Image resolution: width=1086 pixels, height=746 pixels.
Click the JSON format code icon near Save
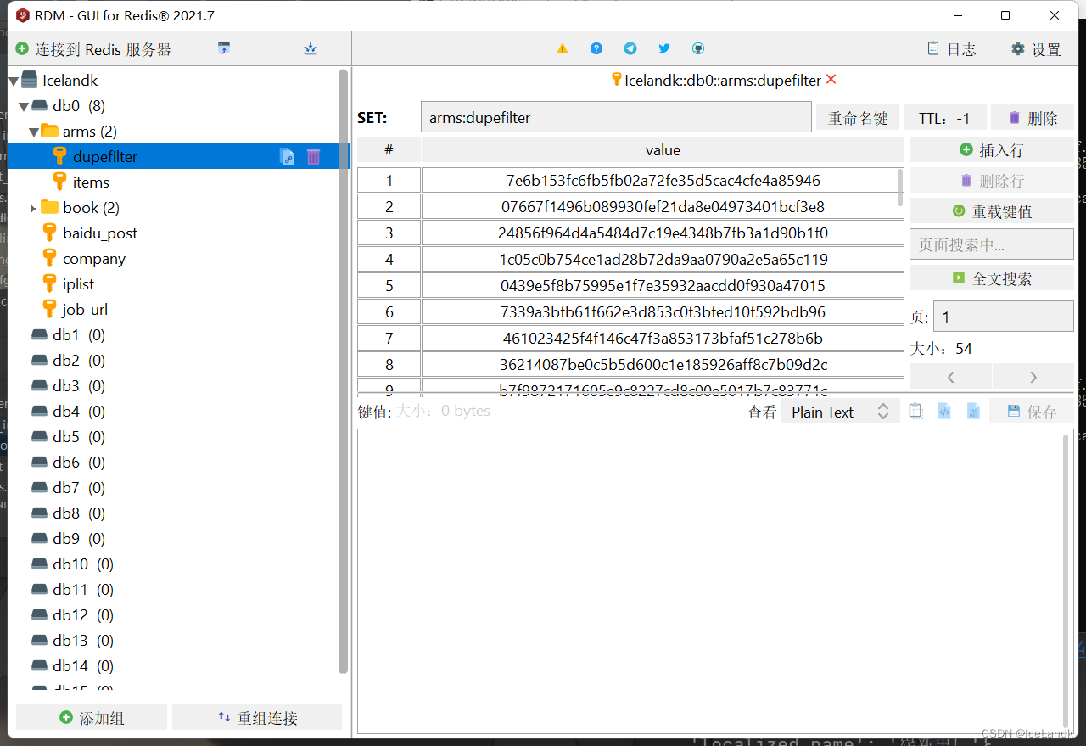(944, 412)
